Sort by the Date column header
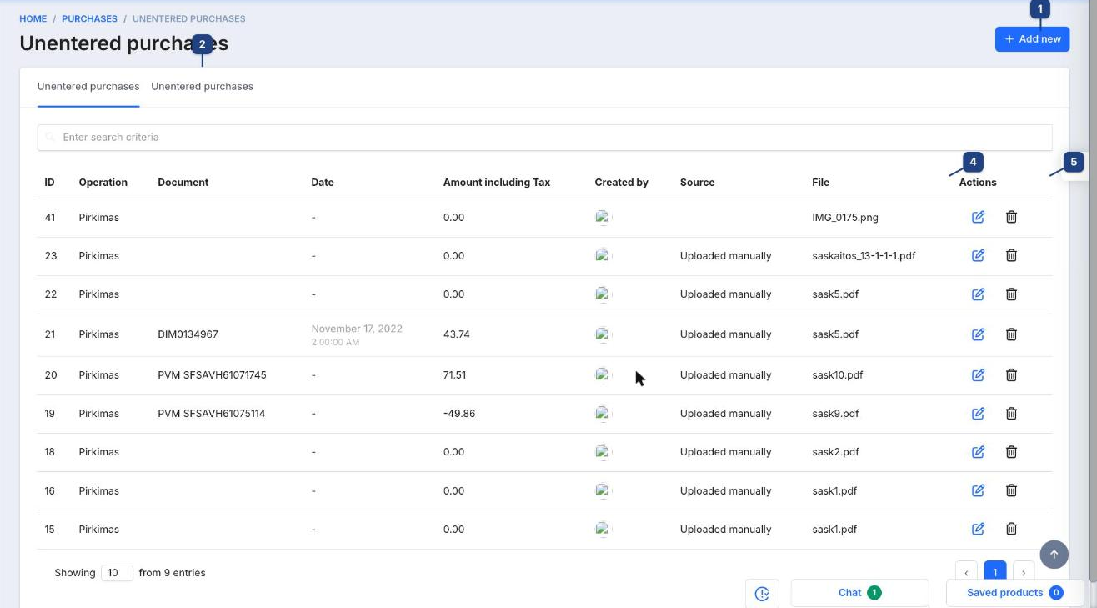This screenshot has width=1097, height=608. [323, 183]
